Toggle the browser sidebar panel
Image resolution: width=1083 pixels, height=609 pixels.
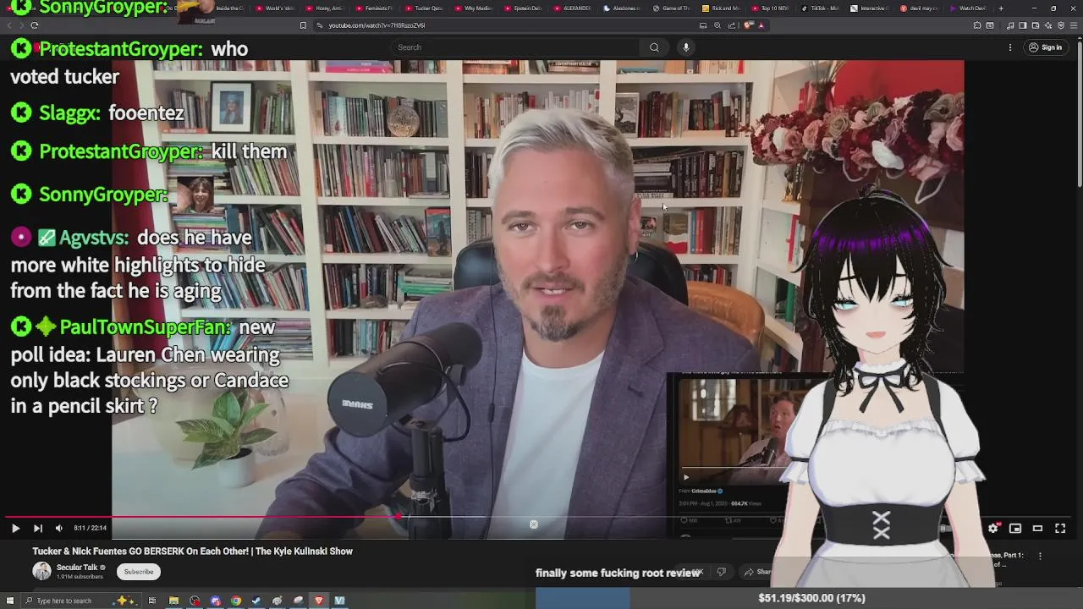(x=1023, y=25)
